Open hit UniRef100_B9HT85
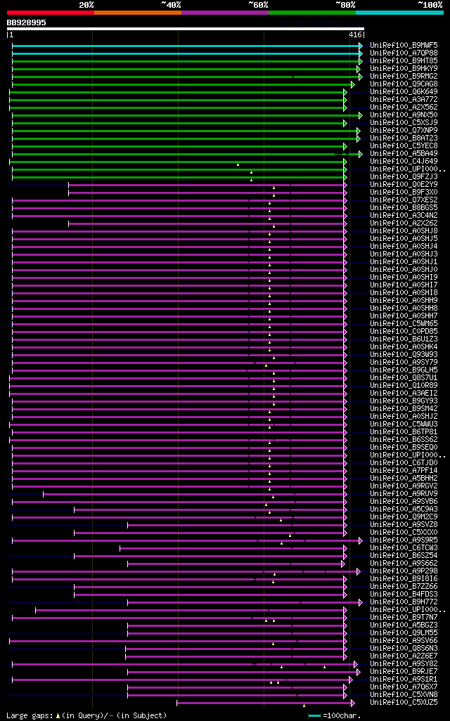 (x=404, y=61)
